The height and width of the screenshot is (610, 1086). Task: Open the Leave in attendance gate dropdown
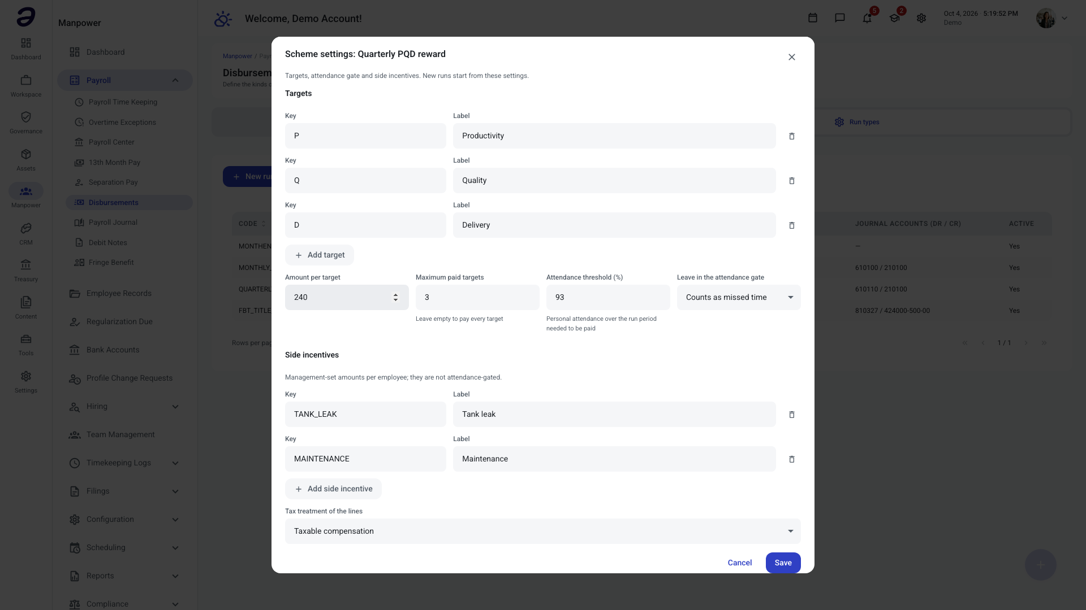point(739,297)
